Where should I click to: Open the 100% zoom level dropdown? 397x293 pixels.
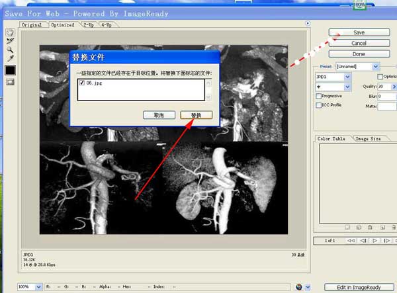click(x=38, y=287)
